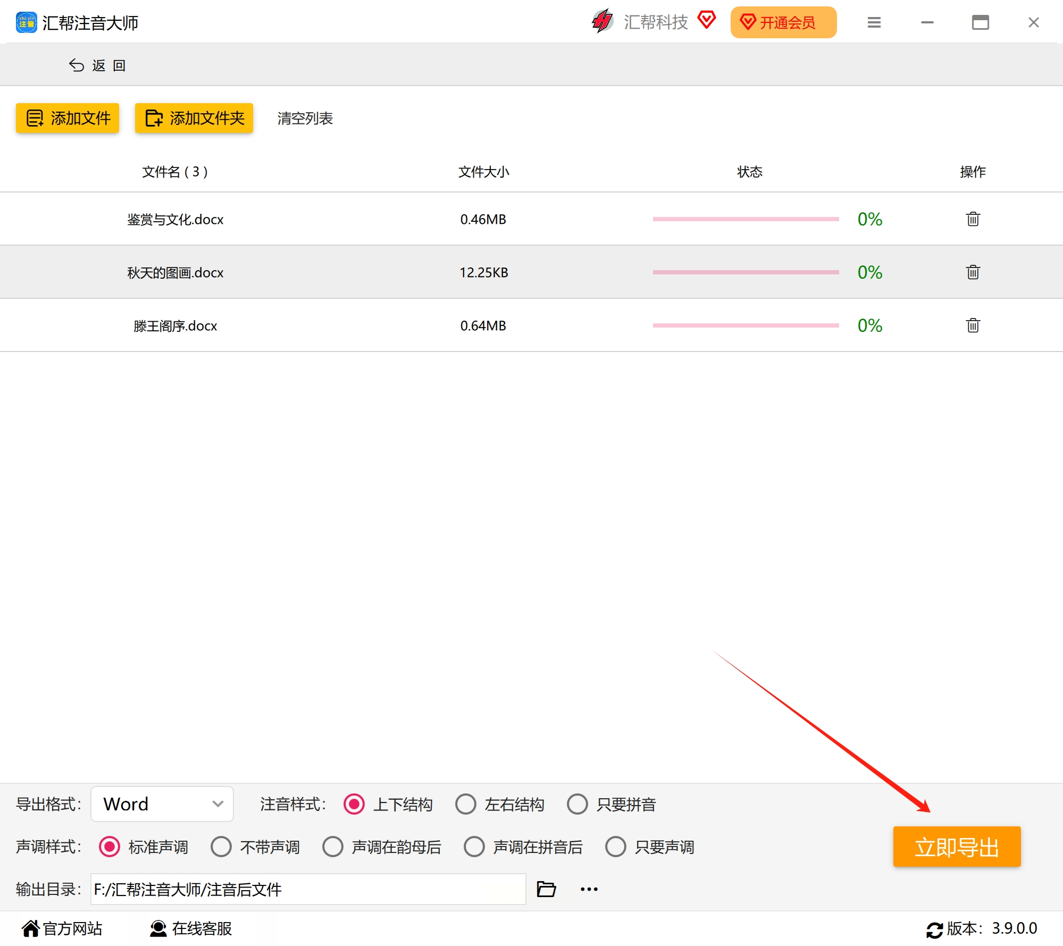
Task: Click the 添加文件 button
Action: click(x=68, y=118)
